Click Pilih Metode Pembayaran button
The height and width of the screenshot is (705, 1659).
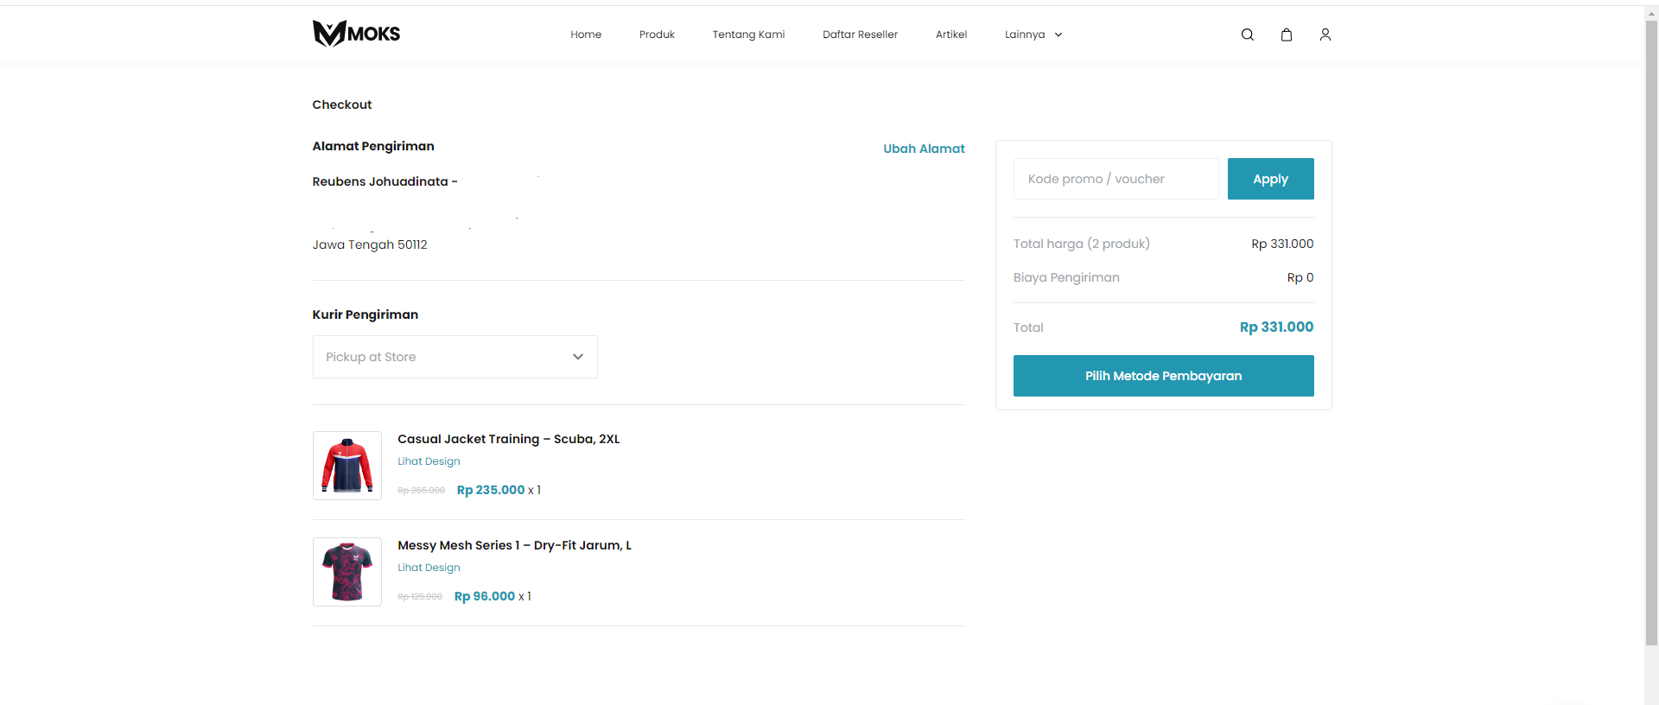click(1163, 376)
